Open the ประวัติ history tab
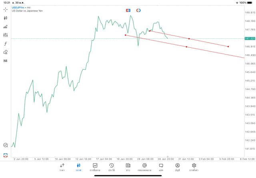 click(x=111, y=167)
